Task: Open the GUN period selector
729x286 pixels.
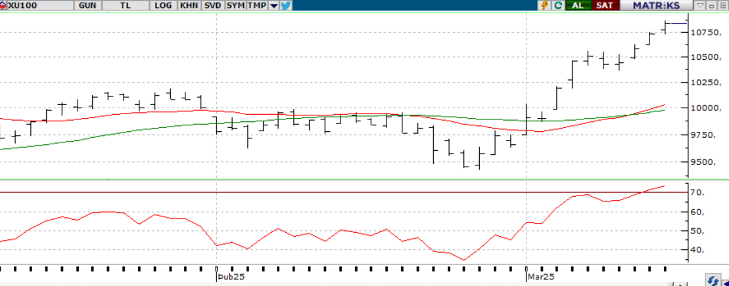Action: point(87,5)
